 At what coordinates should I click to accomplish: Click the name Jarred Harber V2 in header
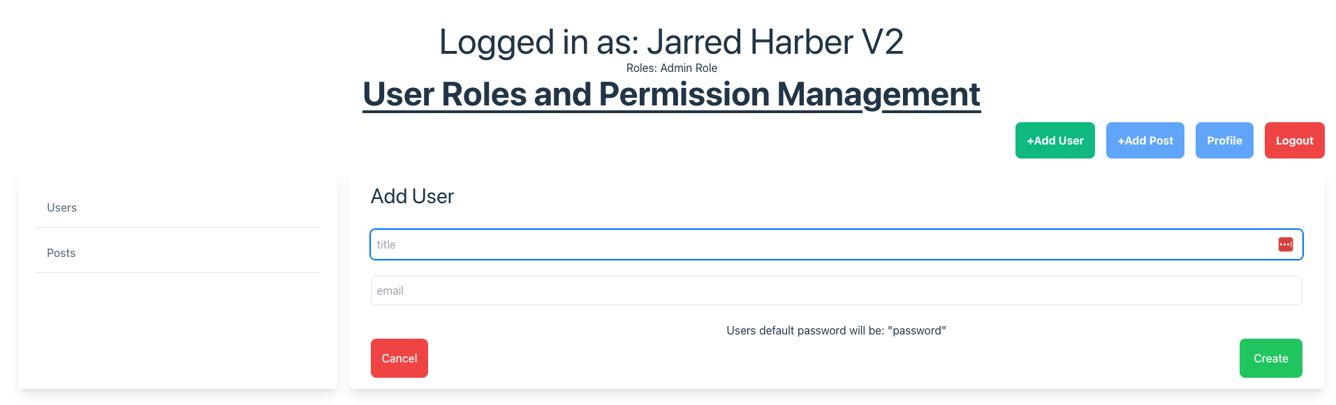775,42
